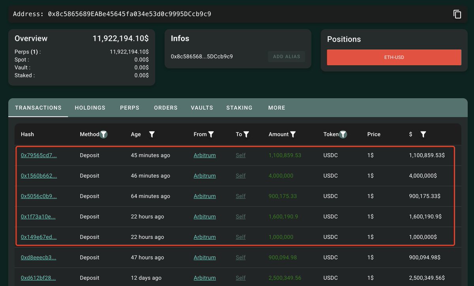Open the Age column filter icon

click(x=152, y=135)
